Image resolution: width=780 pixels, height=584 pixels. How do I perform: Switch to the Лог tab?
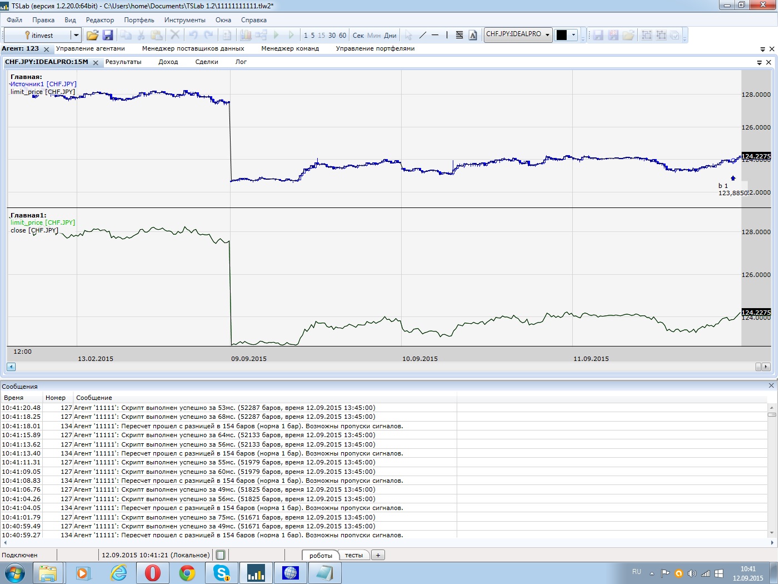point(241,62)
